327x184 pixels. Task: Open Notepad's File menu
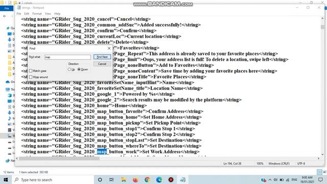point(18,14)
